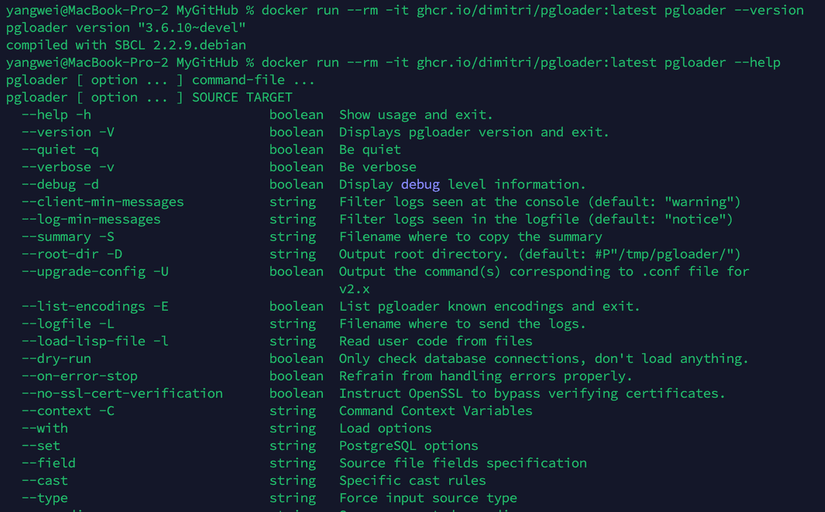Select the --quiet -q option

tap(60, 150)
